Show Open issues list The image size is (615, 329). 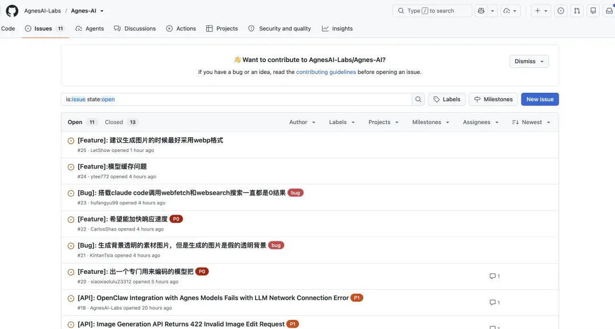[x=82, y=122]
